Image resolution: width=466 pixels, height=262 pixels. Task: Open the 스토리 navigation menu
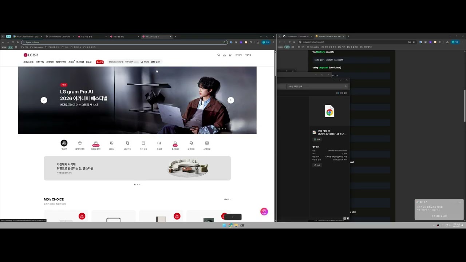pyautogui.click(x=71, y=62)
